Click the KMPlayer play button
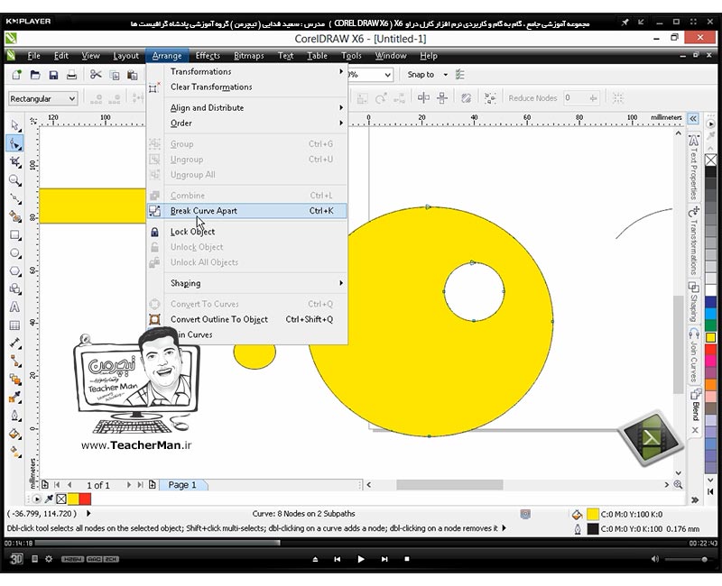 [360, 559]
